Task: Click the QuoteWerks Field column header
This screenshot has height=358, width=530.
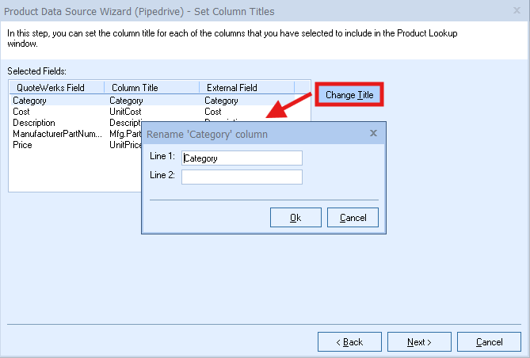Action: (x=50, y=87)
